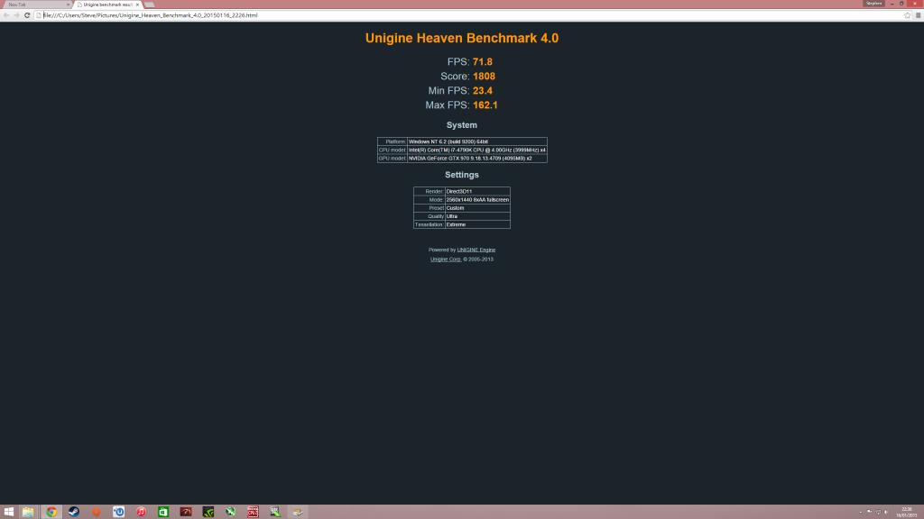Open the green Windows Store icon
The width and height of the screenshot is (924, 519).
pos(163,512)
